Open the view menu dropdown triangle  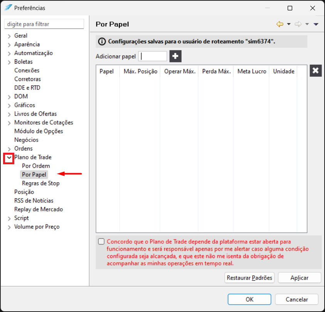pos(316,24)
